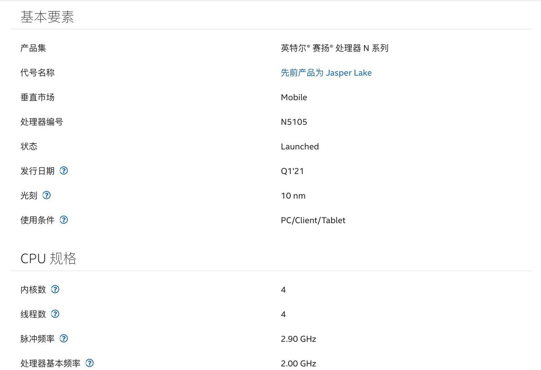
Task: Open the 先前产品为 Jasper Lake link
Action: [x=326, y=73]
